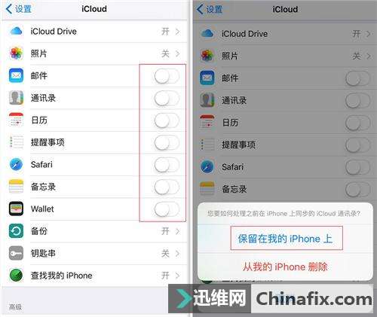This screenshot has width=377, height=317.
Task: Tap the Photos icon in left screen
Action: tap(17, 53)
